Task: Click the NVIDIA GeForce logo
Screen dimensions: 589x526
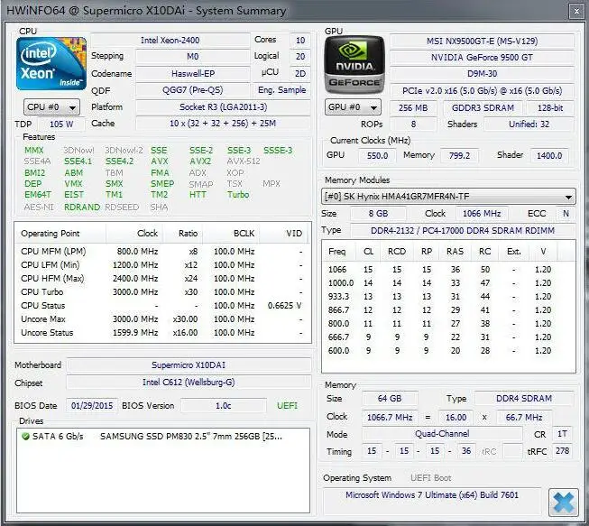Action: [354, 65]
